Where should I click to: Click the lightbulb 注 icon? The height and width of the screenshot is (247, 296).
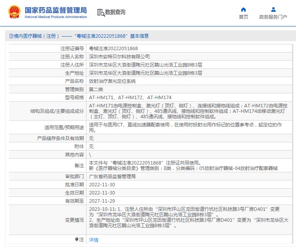pos(77,240)
